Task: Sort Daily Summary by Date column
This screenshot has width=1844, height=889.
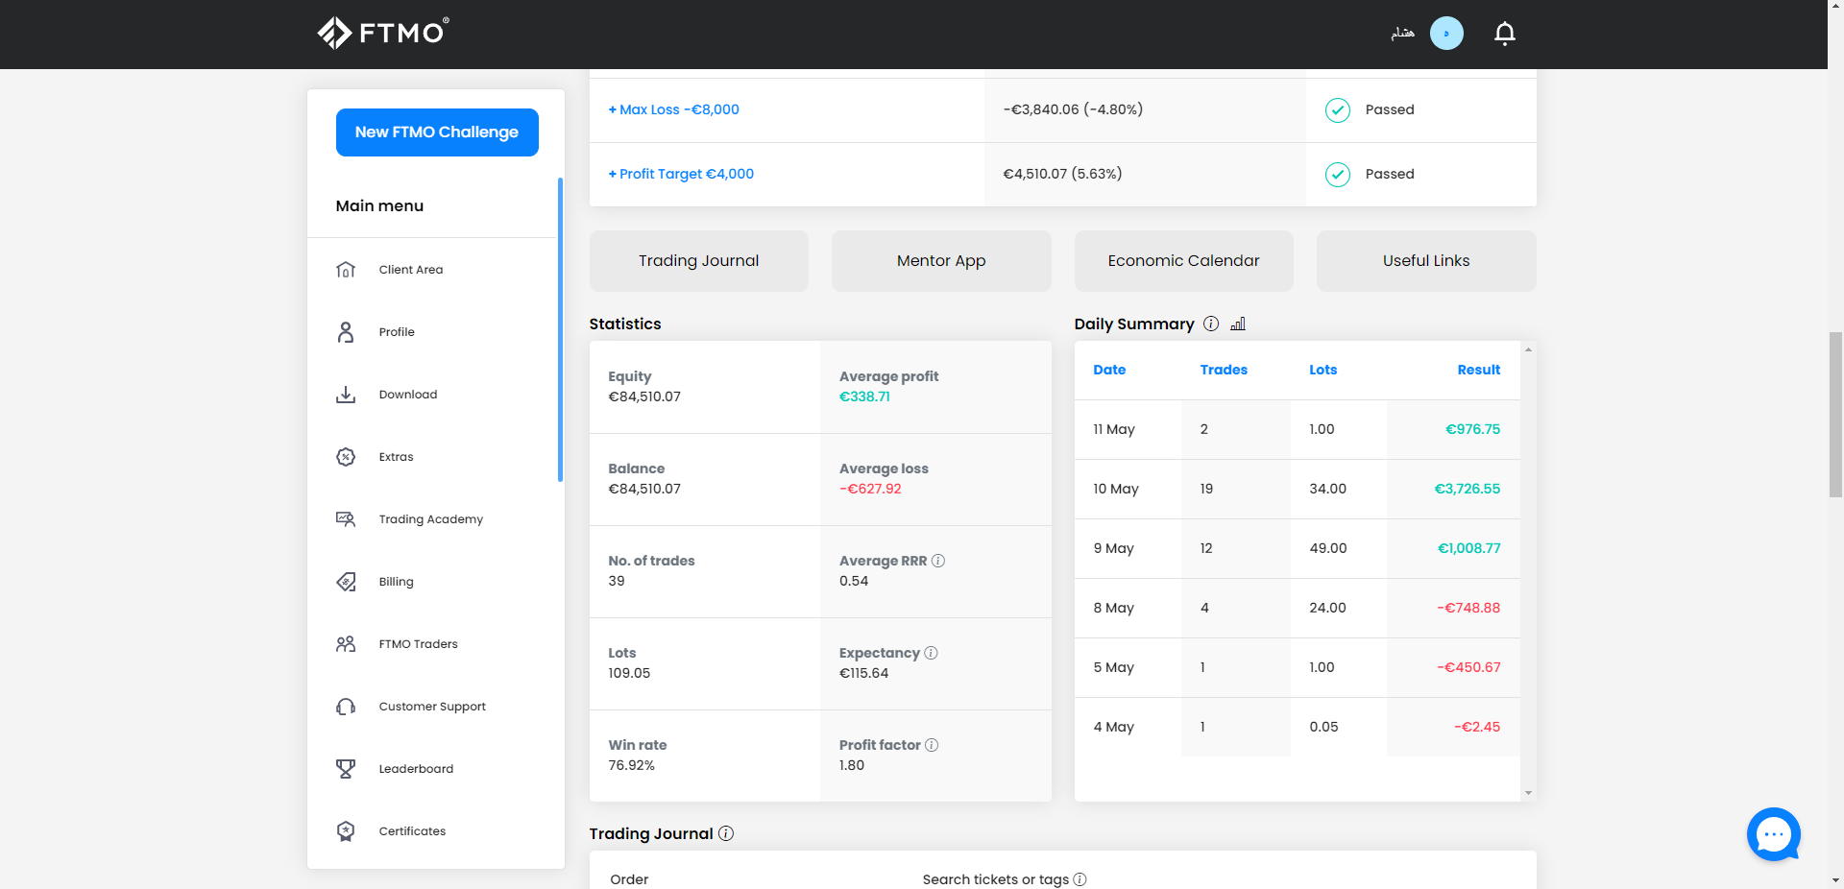Action: click(x=1109, y=370)
